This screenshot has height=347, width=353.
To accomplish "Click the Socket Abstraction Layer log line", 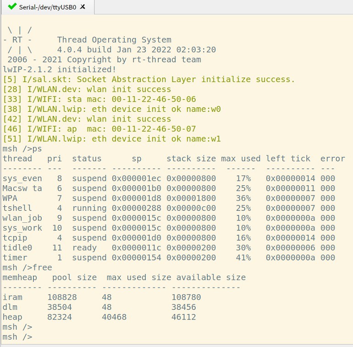I will pyautogui.click(x=149, y=79).
